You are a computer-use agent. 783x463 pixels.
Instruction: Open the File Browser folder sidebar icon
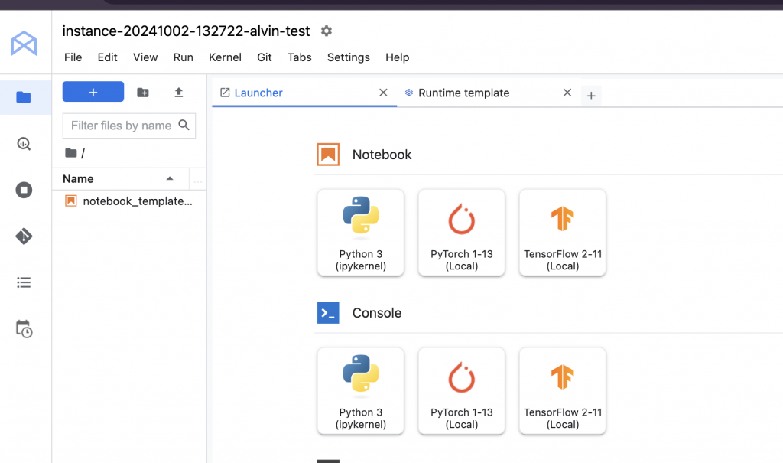[24, 97]
